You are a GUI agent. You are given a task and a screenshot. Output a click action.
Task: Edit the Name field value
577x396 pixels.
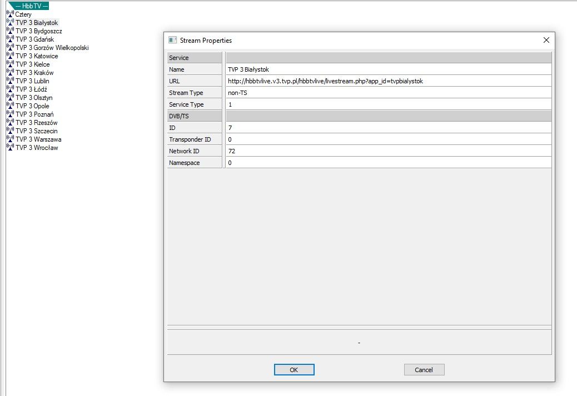389,69
